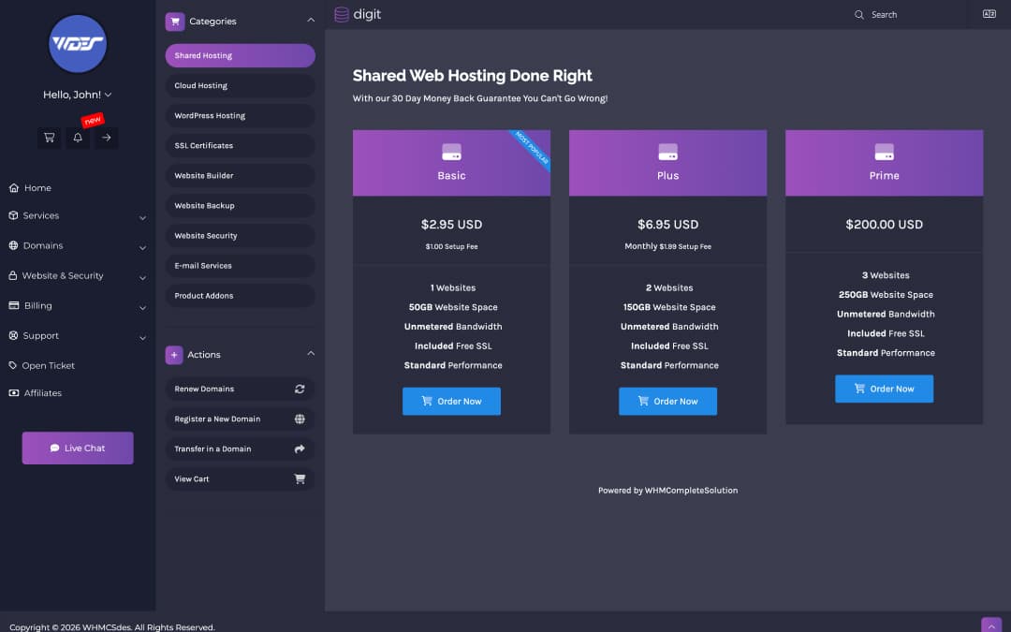Select the WordPress Hosting category
Viewport: 1011px width, 632px height.
240,116
